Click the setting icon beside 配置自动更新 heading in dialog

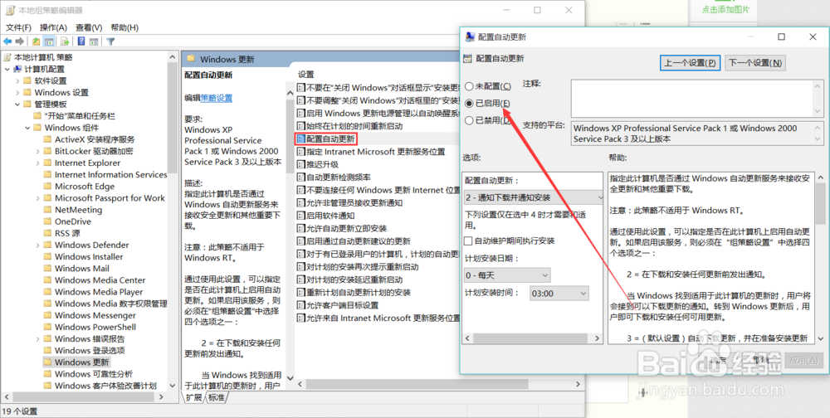click(x=466, y=58)
